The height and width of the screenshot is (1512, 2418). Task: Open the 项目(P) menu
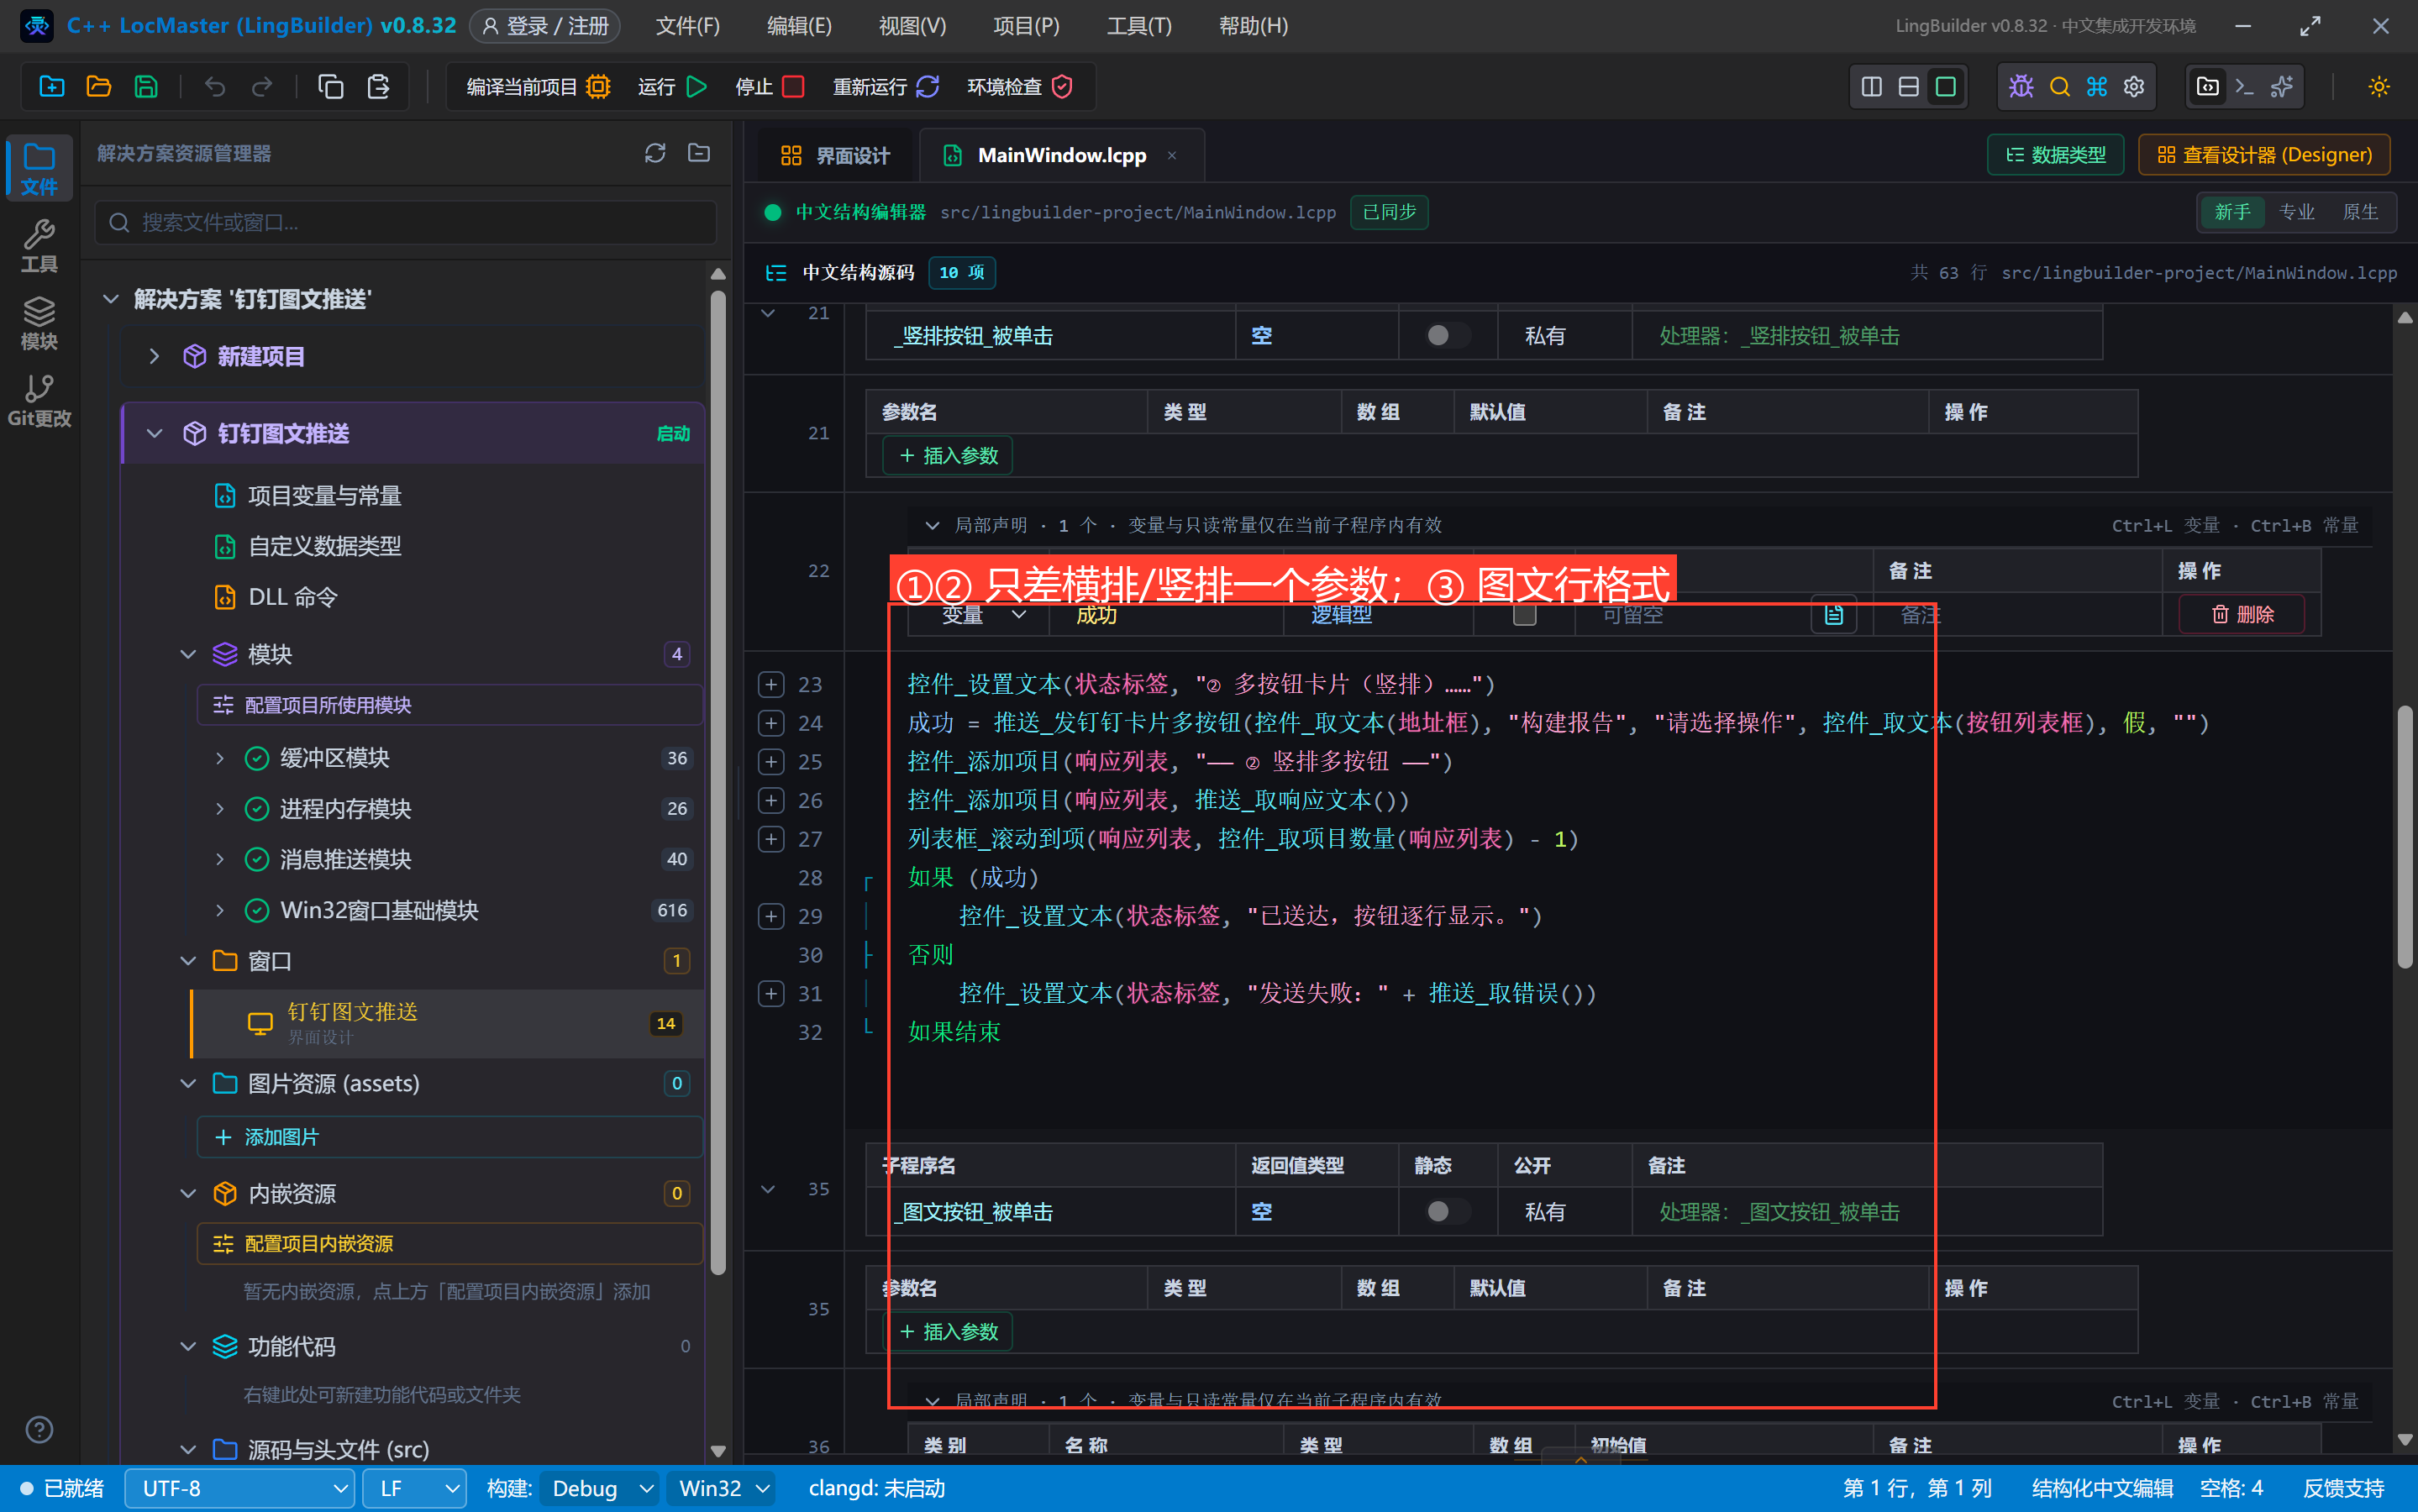tap(1026, 26)
